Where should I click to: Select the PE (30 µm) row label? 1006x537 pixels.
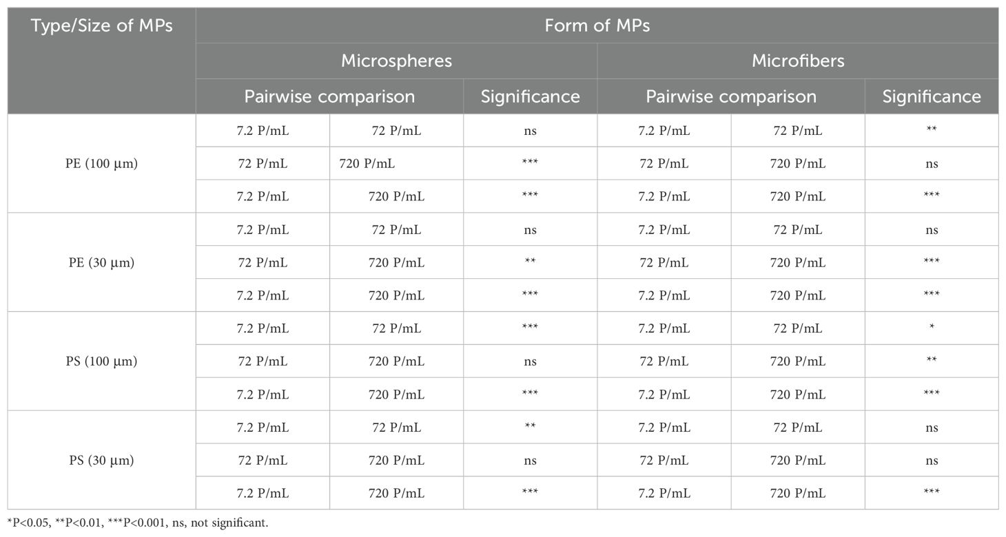tap(101, 262)
